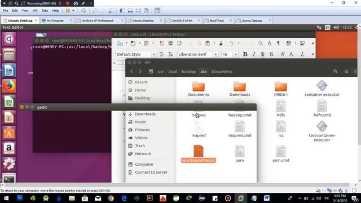Select the MRDir1 folder
Screen dimensions: 361x203
click(281, 89)
